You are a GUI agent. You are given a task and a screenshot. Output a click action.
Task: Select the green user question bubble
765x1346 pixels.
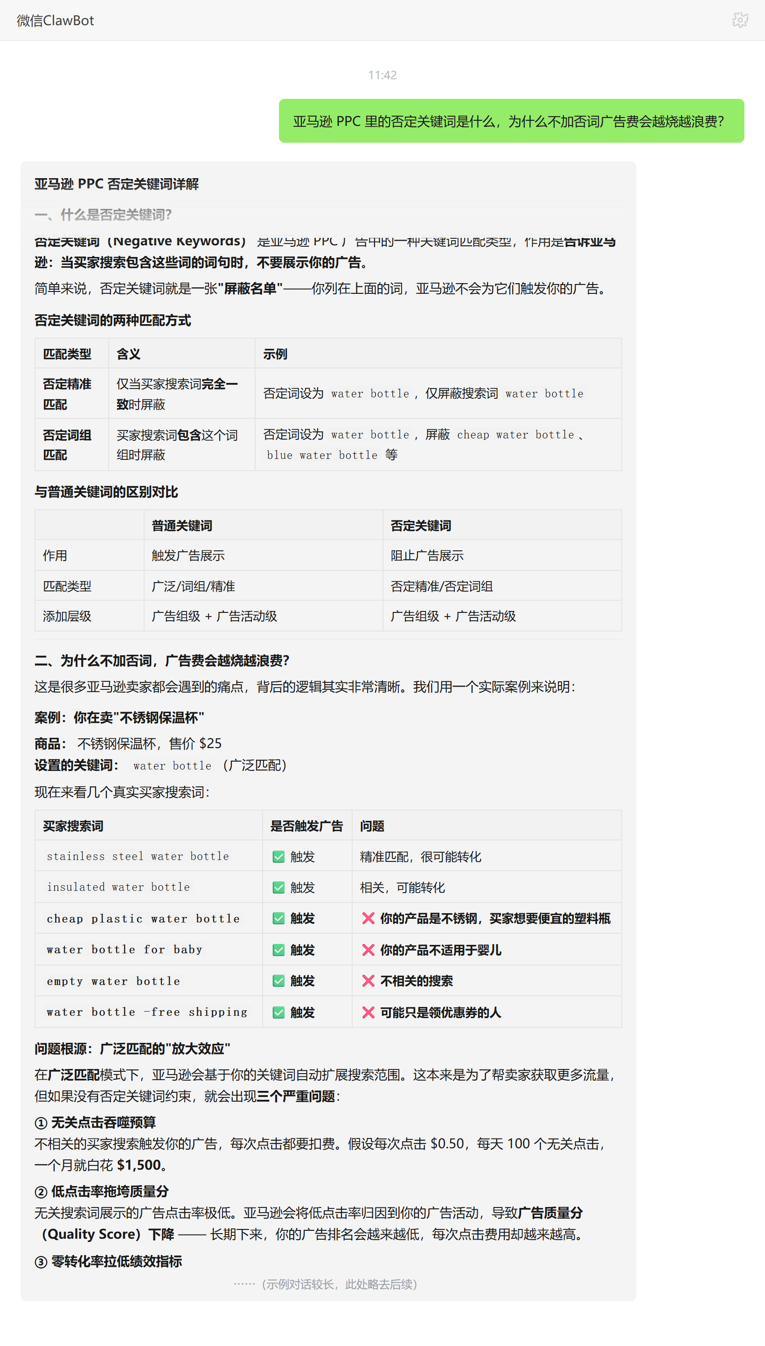tap(511, 121)
